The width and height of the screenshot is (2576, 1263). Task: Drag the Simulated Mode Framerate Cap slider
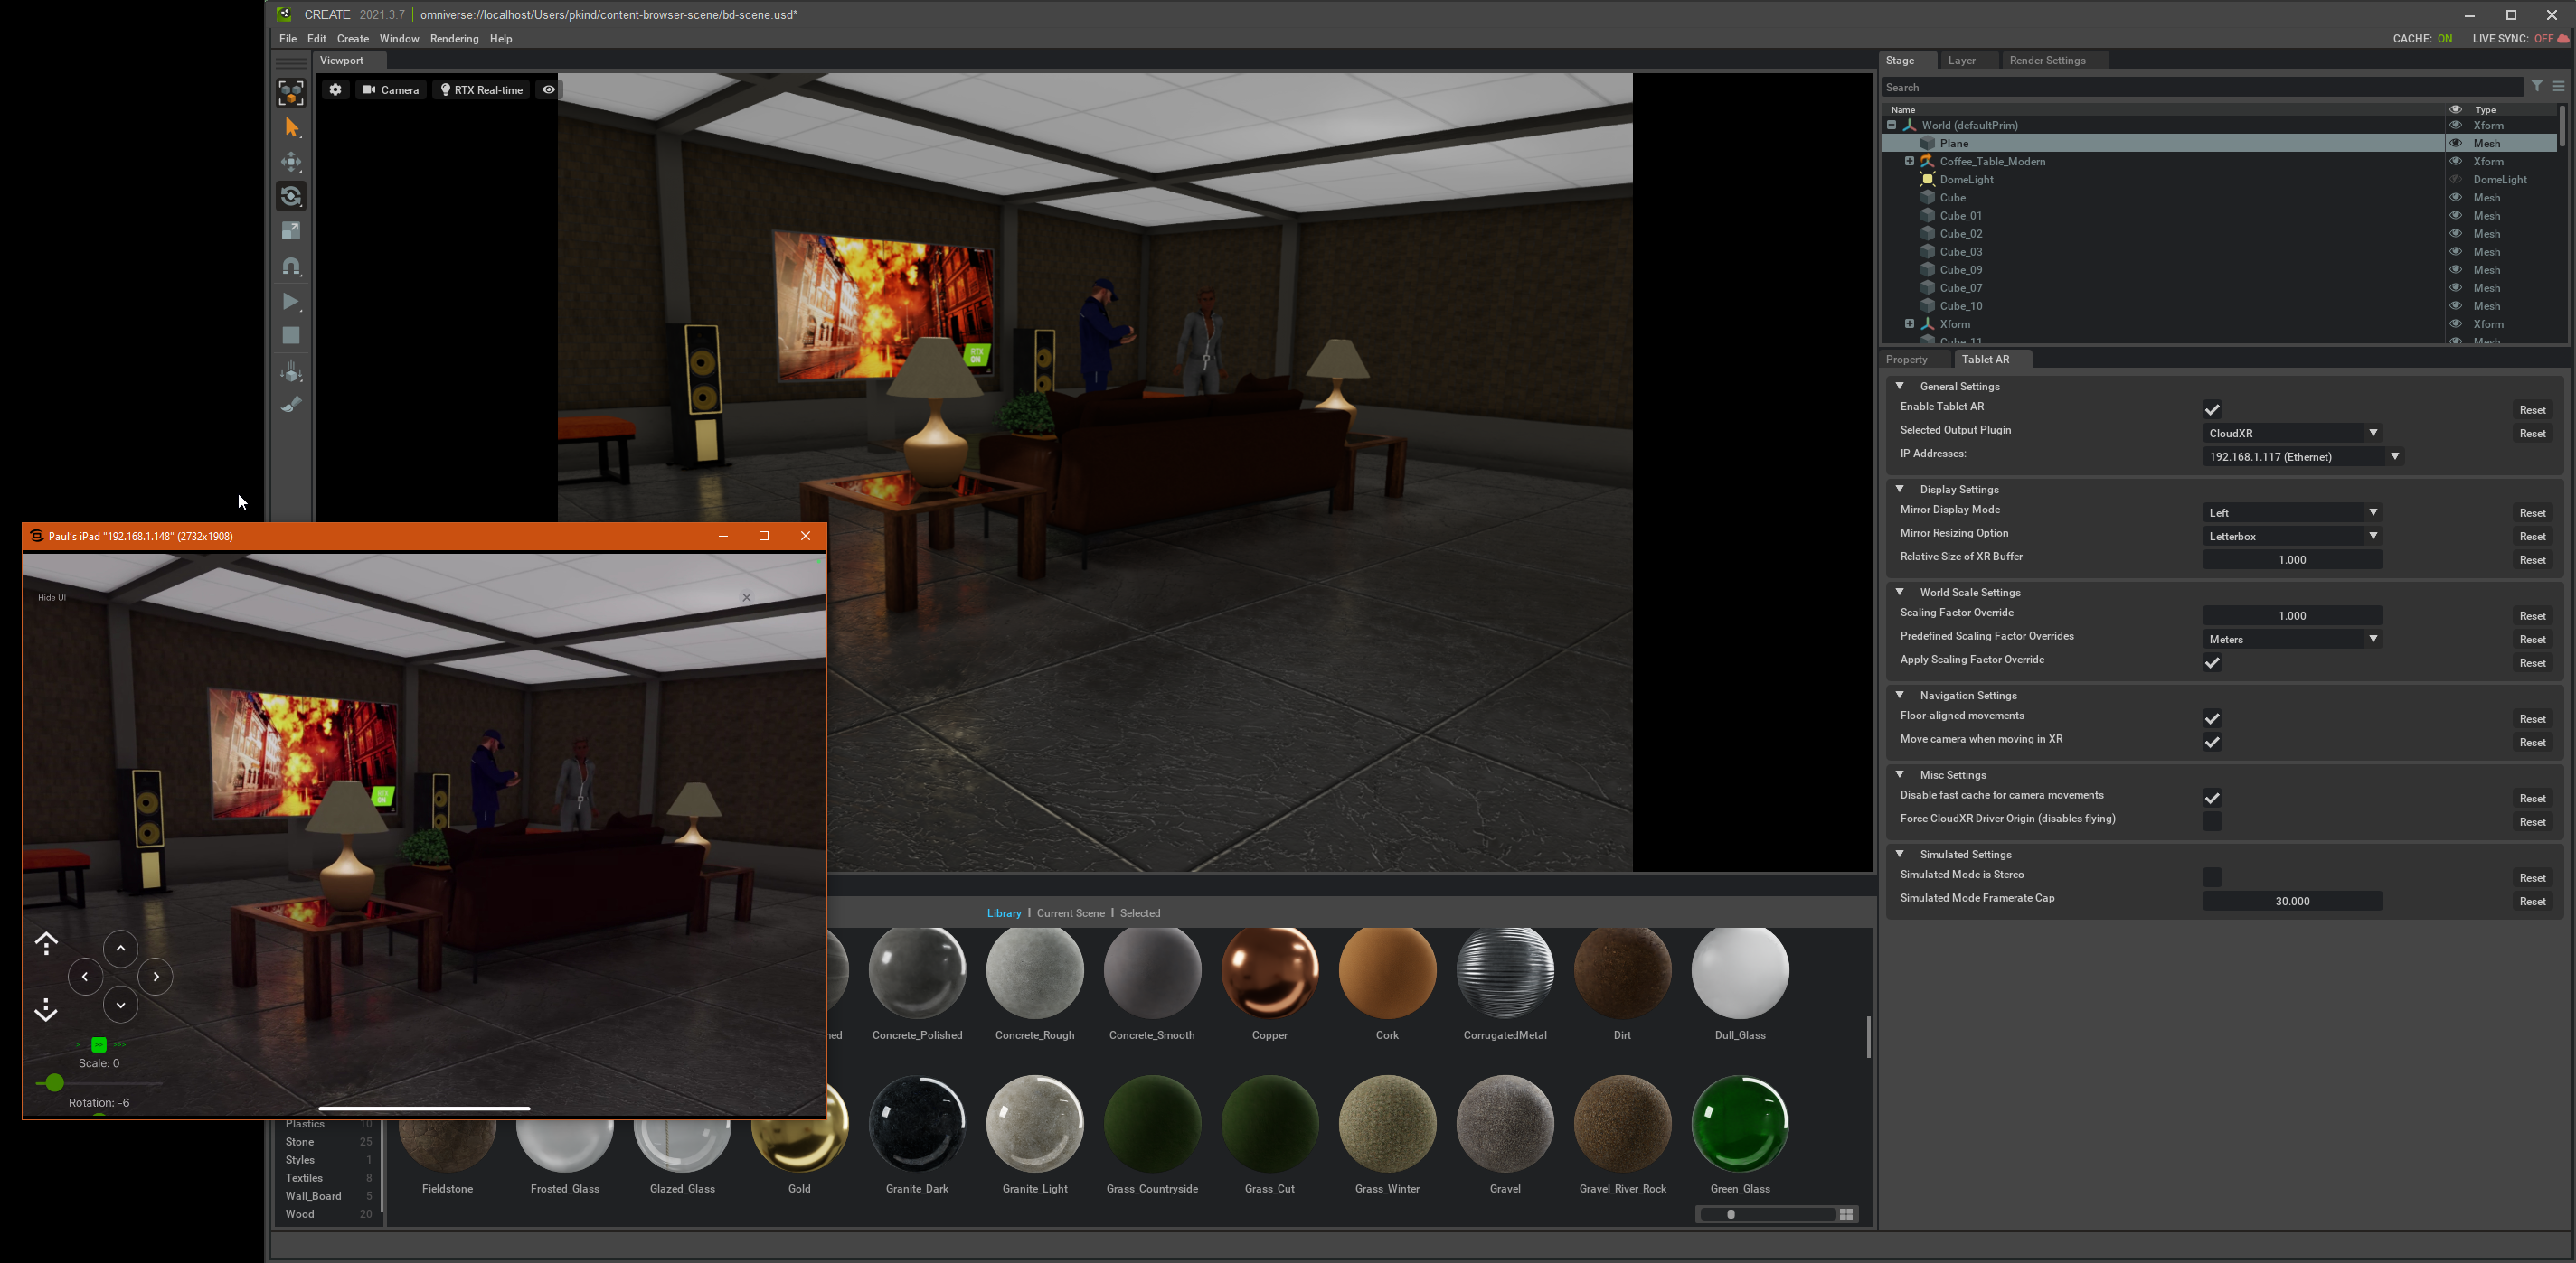[2292, 900]
